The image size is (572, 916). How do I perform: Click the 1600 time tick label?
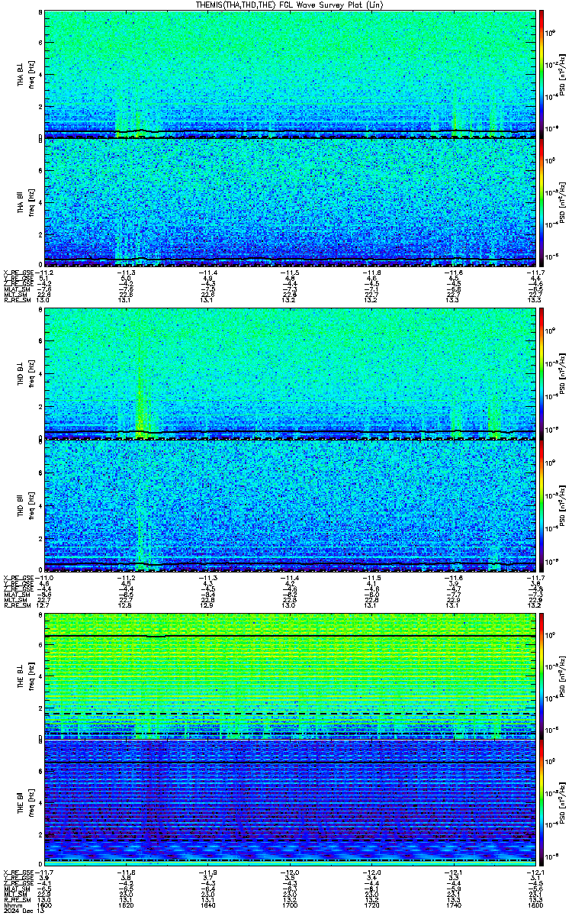tap(44, 905)
